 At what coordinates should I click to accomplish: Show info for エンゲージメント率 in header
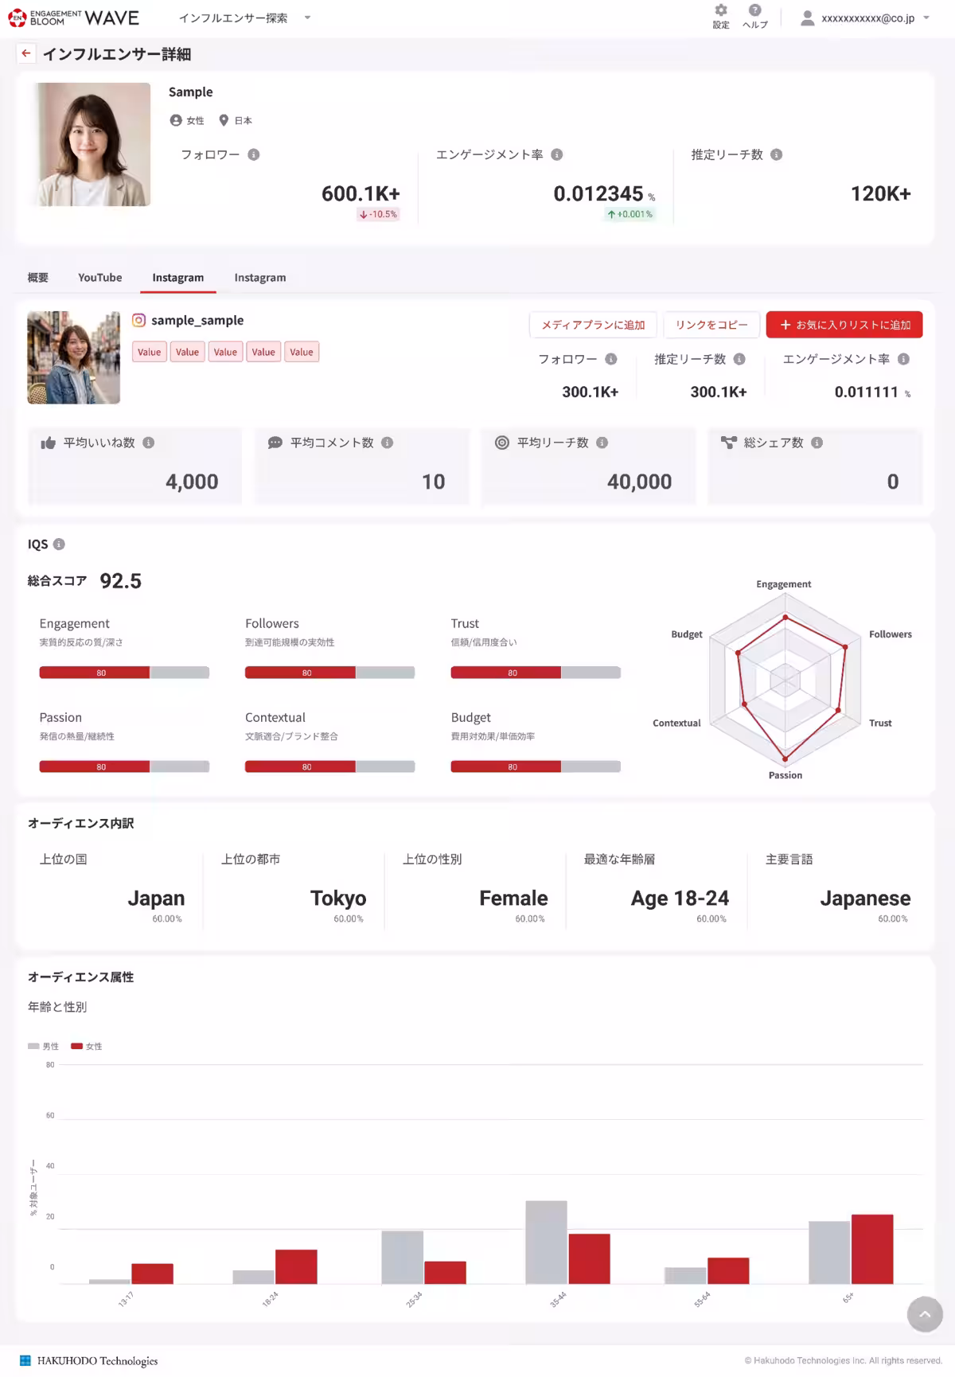point(557,154)
